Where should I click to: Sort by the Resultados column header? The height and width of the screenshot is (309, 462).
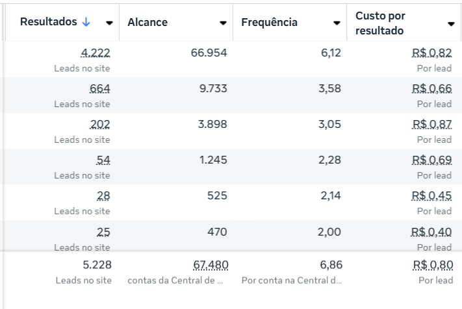click(x=47, y=21)
